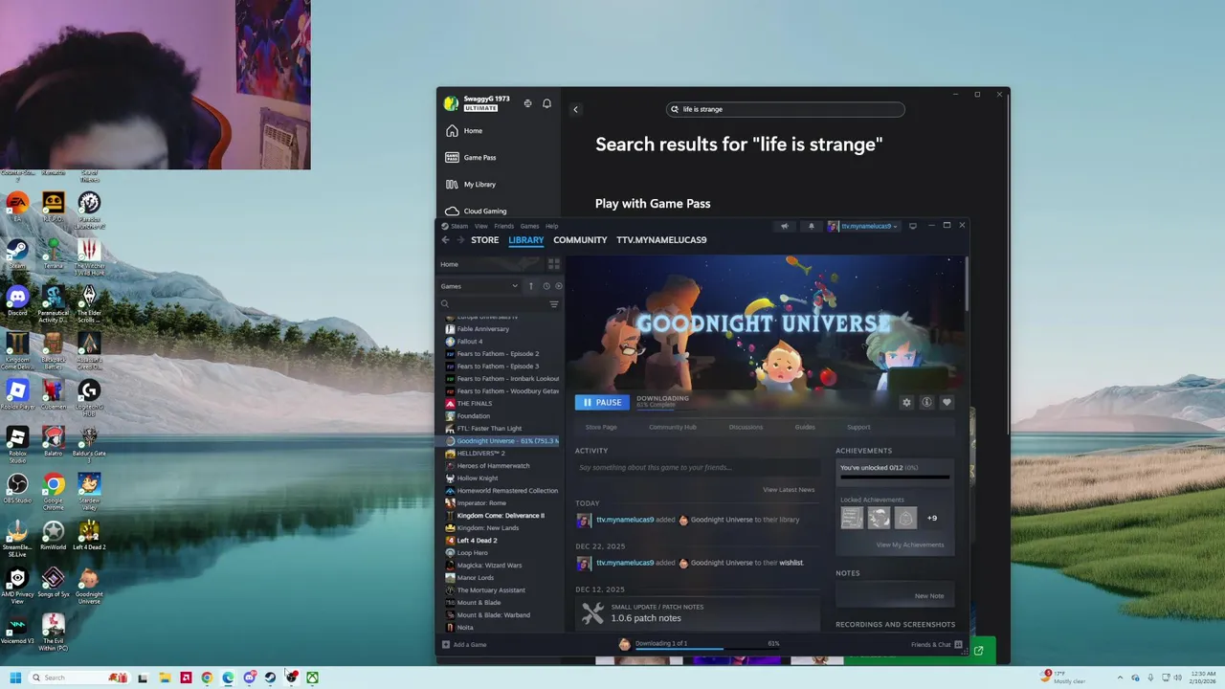The width and height of the screenshot is (1225, 689).
Task: Open Help menu in Steam
Action: [x=552, y=227]
